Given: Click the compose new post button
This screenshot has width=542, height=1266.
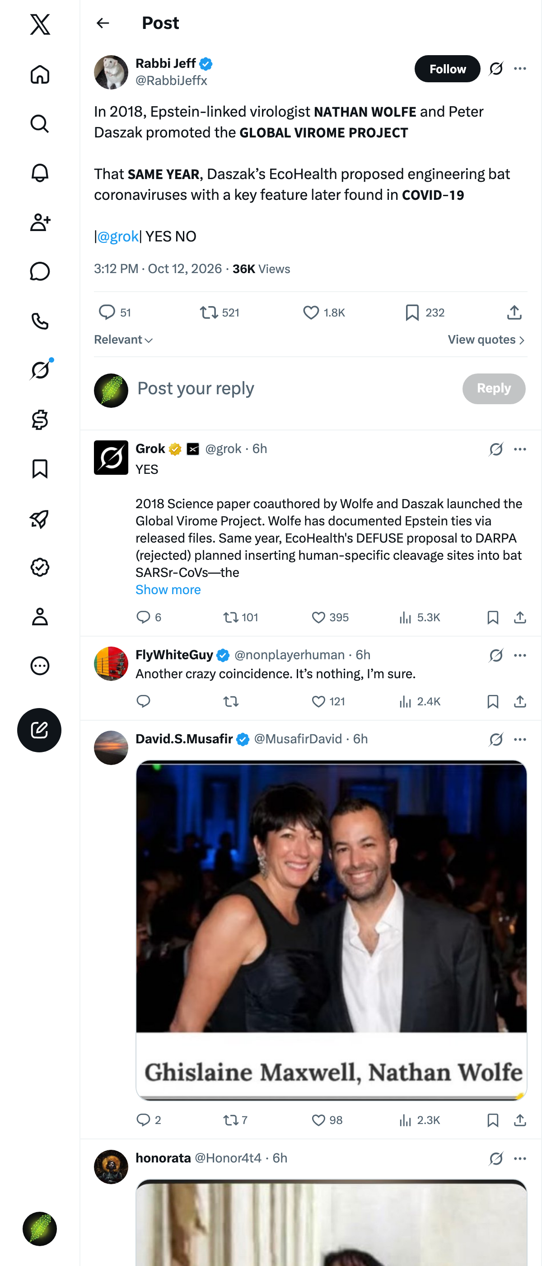Looking at the screenshot, I should [39, 730].
